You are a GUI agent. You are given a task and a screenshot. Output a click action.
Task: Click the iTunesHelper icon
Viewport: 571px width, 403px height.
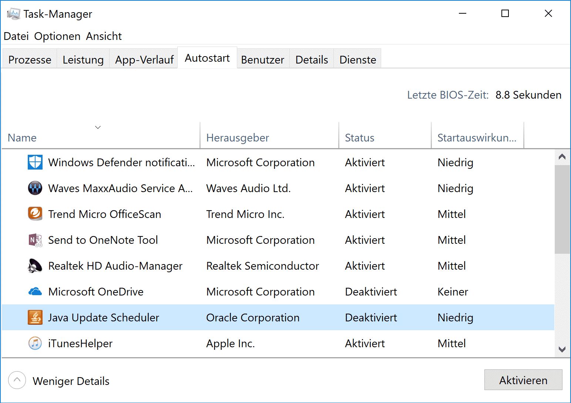(35, 343)
